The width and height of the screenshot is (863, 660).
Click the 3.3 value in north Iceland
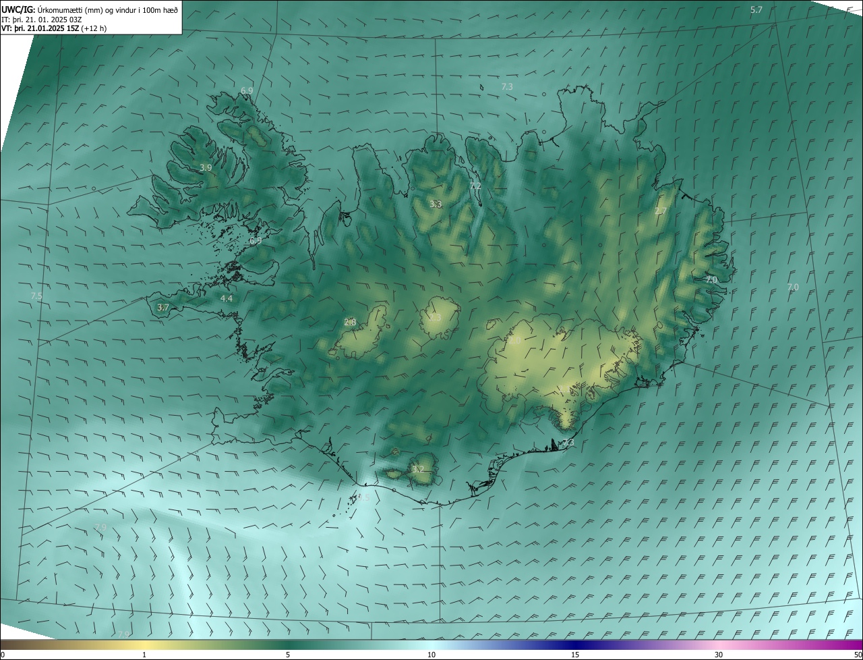[x=436, y=204]
